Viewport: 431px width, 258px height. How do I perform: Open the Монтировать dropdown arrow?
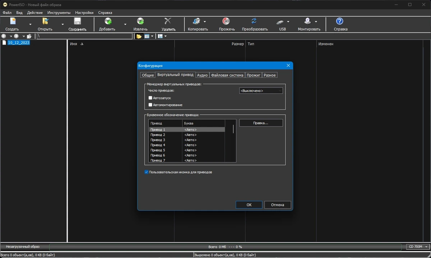click(316, 21)
